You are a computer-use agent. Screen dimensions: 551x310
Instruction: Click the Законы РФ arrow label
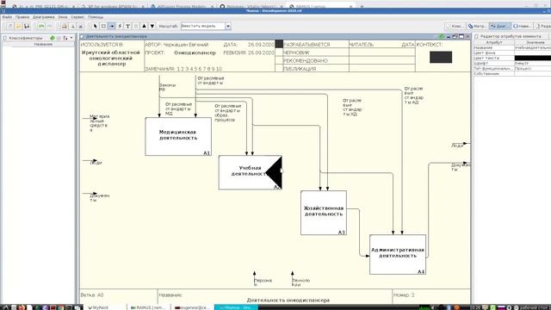167,87
